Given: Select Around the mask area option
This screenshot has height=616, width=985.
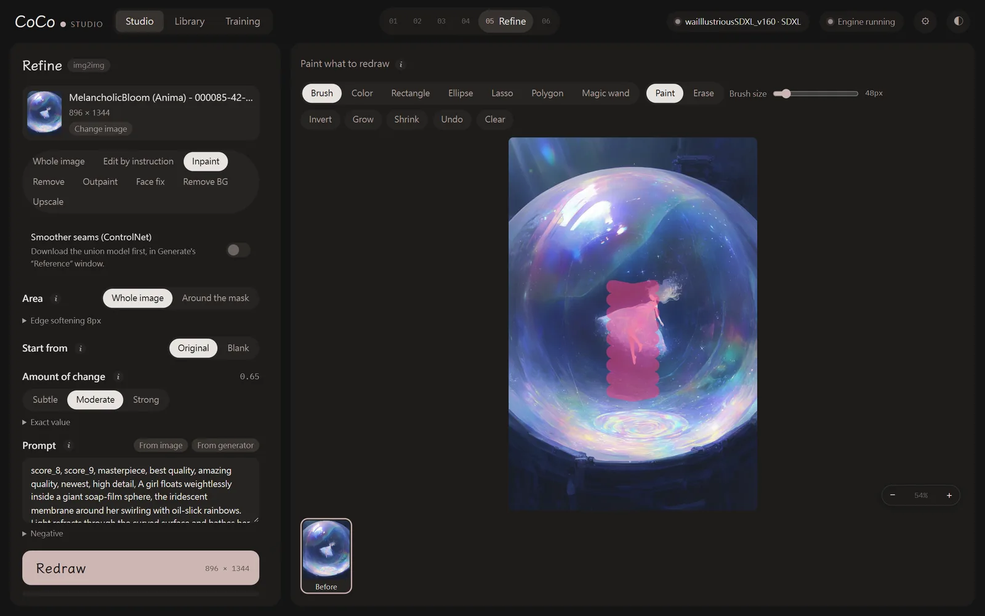Looking at the screenshot, I should 215,298.
